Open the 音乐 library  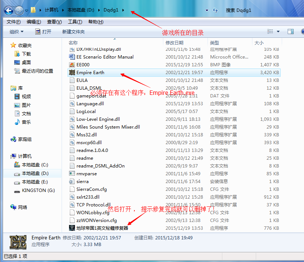pos(26,122)
